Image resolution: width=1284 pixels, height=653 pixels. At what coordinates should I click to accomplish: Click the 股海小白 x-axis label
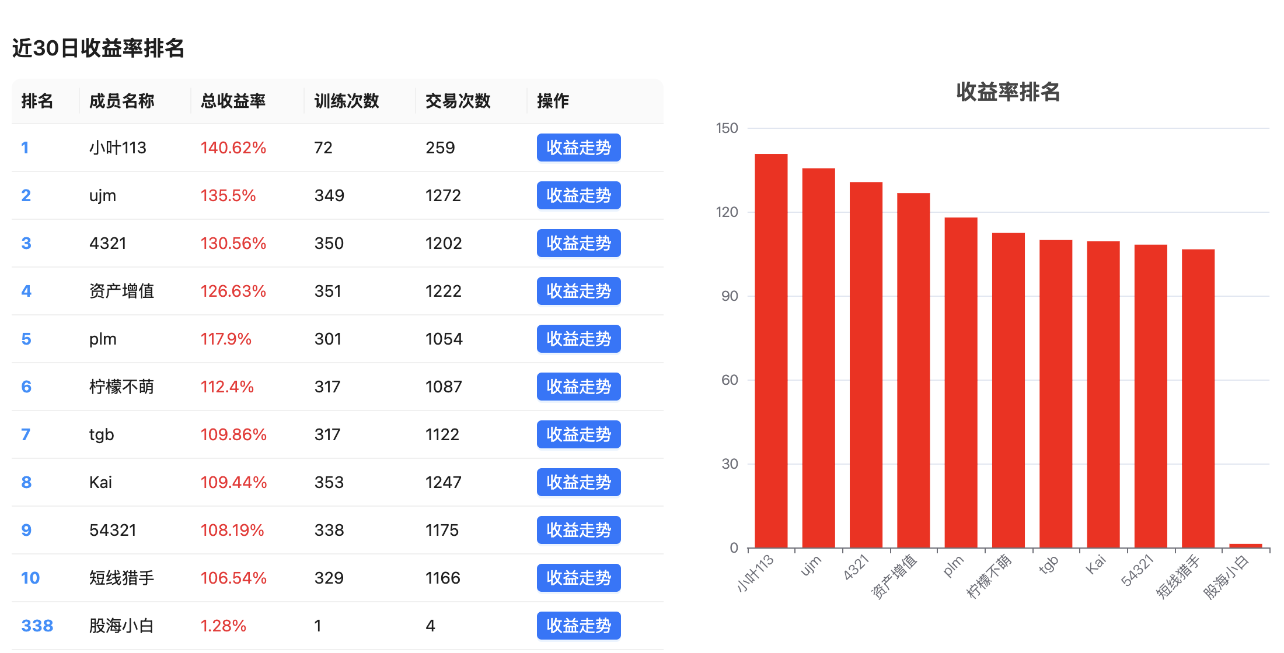pos(1226,577)
